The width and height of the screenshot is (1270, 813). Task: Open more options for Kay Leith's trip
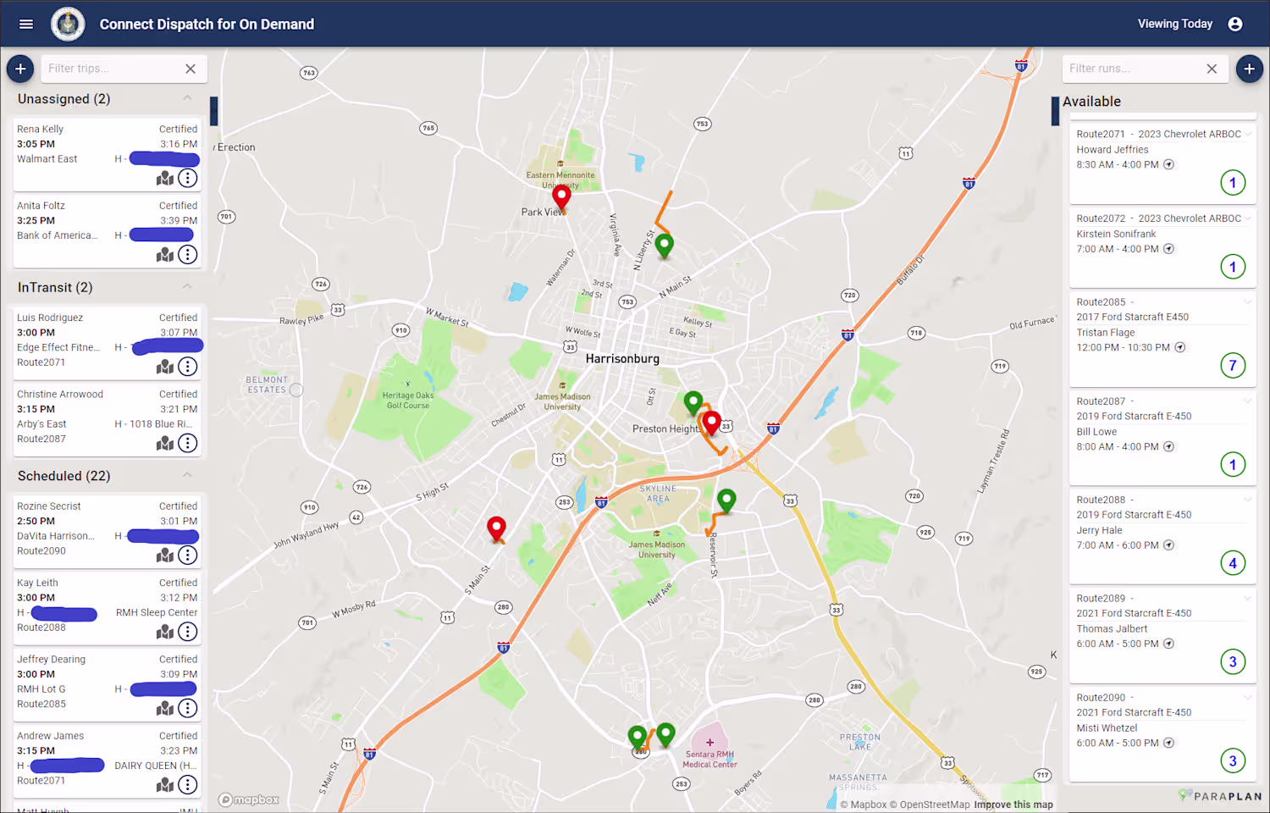[188, 632]
